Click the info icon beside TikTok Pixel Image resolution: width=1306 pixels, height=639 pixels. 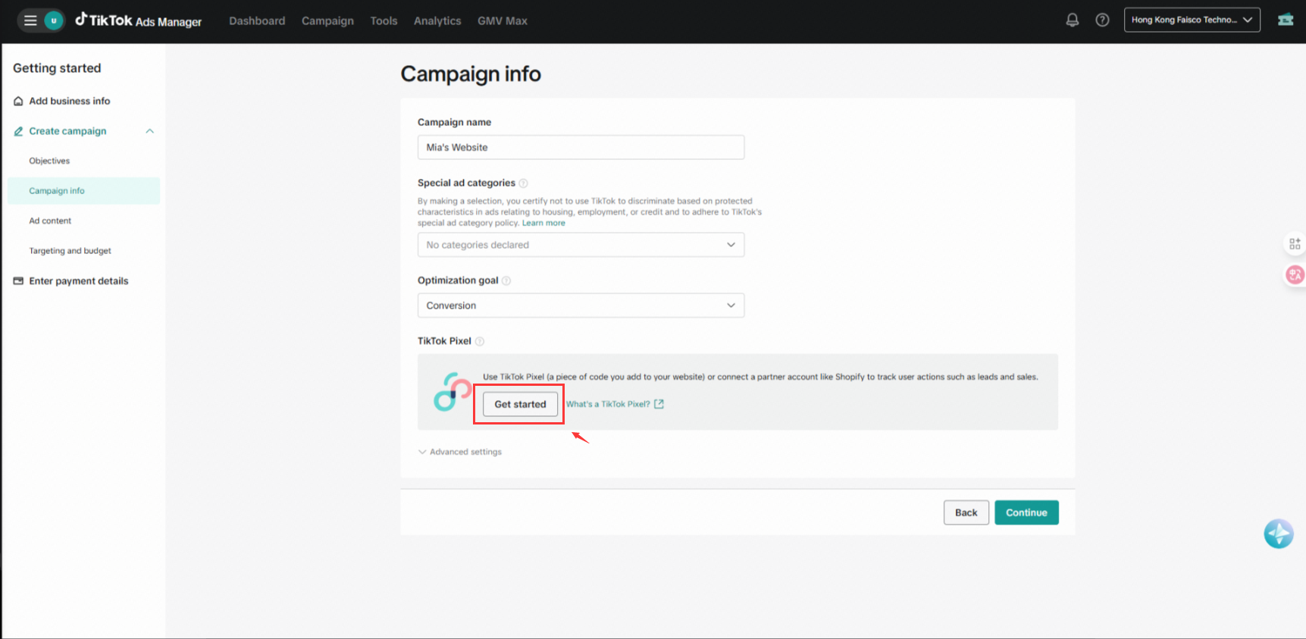[x=480, y=341]
